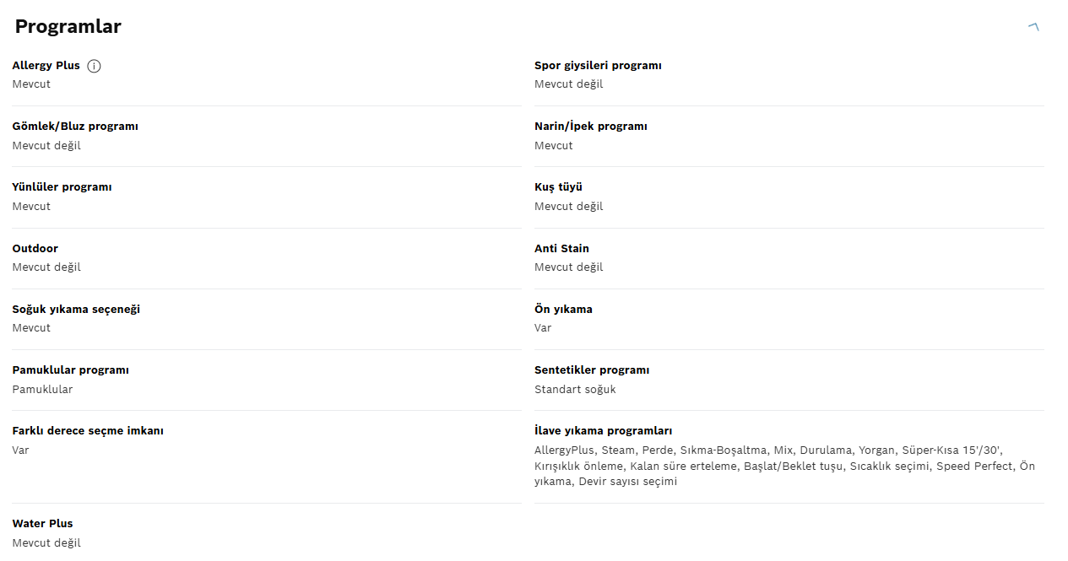Click the Anti Stain label
Screen dimensions: 1068x561
point(561,248)
